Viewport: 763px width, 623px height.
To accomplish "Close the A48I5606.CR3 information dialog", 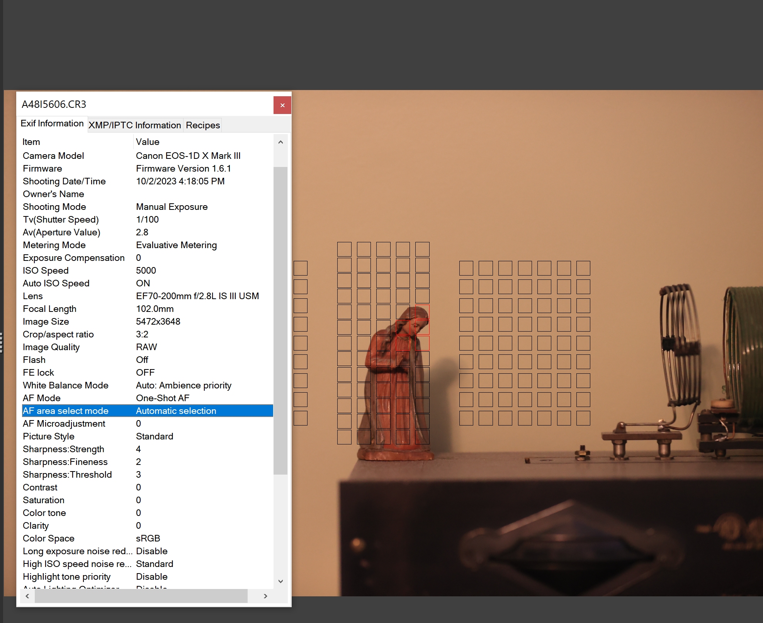I will (282, 105).
